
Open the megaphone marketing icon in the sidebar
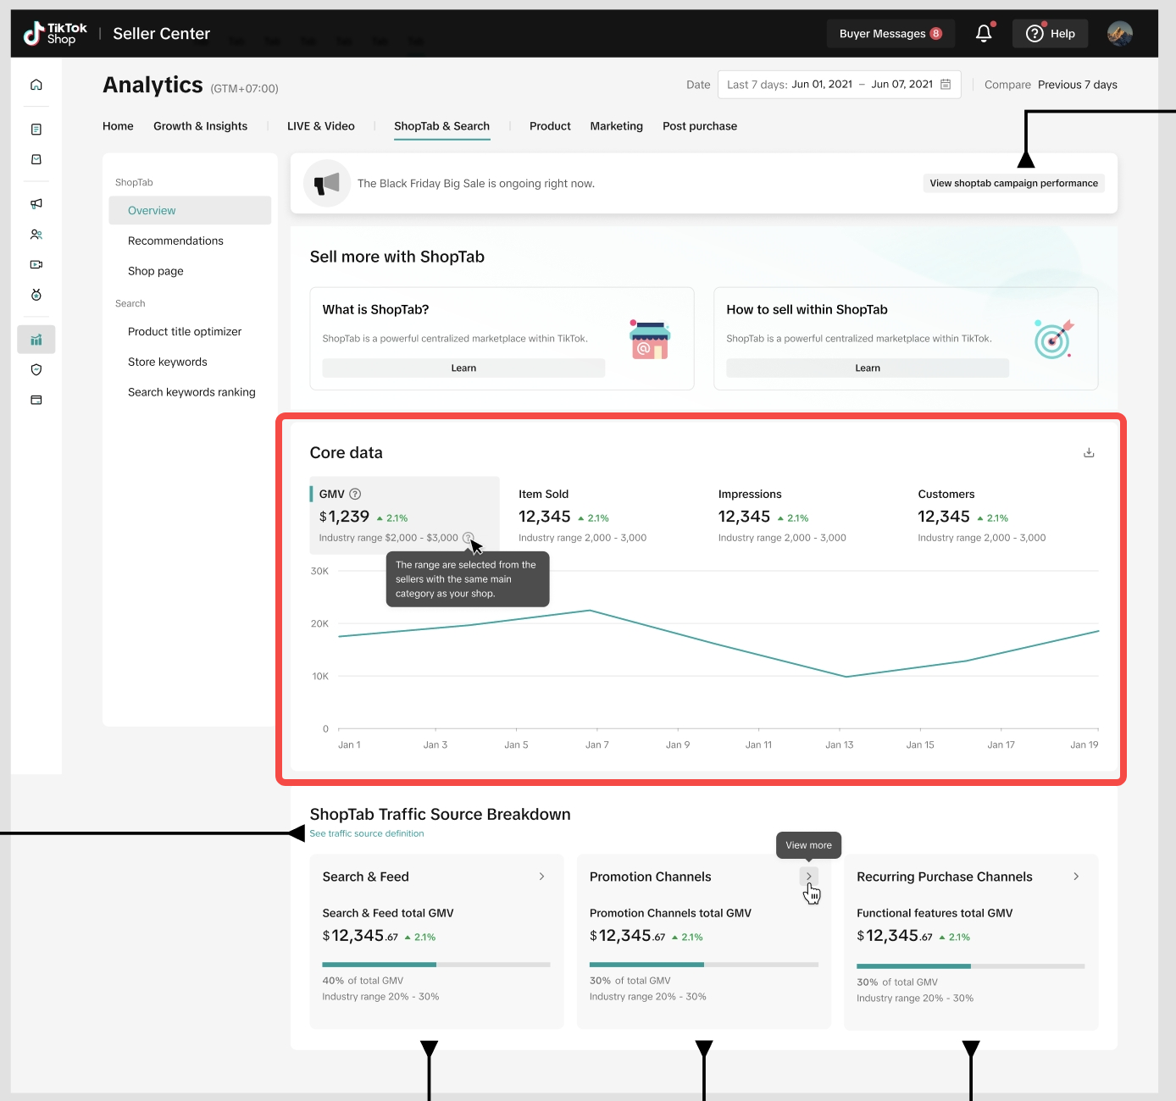(x=36, y=204)
